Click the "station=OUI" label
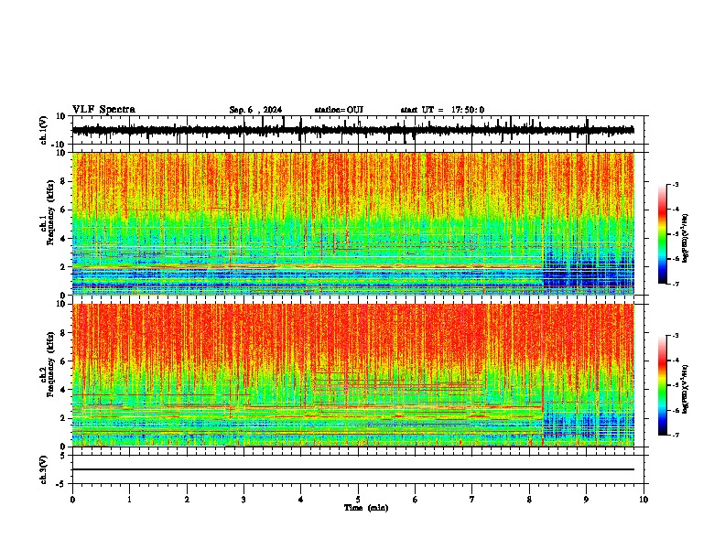 [x=339, y=110]
